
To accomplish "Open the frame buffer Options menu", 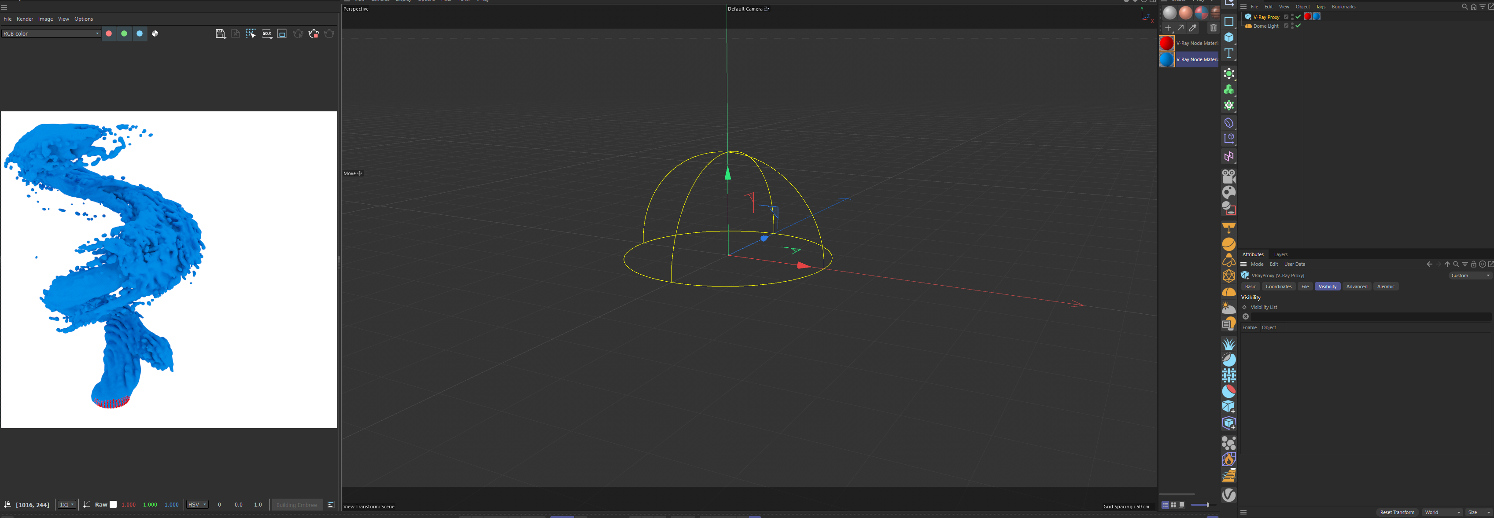I will [x=84, y=19].
